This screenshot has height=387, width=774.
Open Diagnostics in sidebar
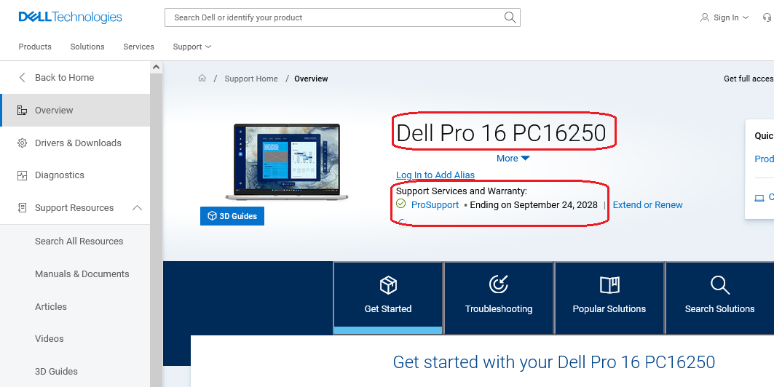click(75, 175)
